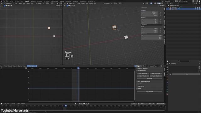Toggle lock on Scale X

[160, 29]
